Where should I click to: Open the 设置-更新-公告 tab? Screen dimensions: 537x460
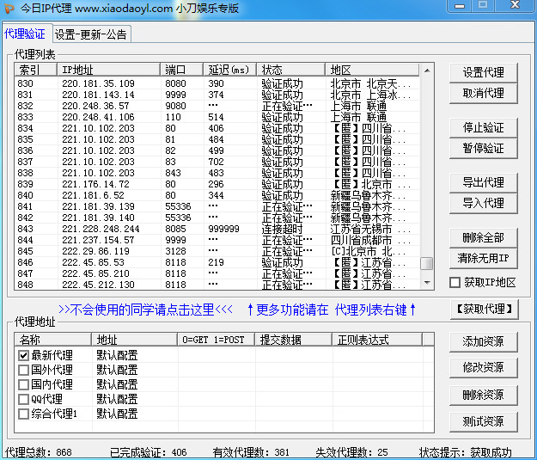click(91, 35)
